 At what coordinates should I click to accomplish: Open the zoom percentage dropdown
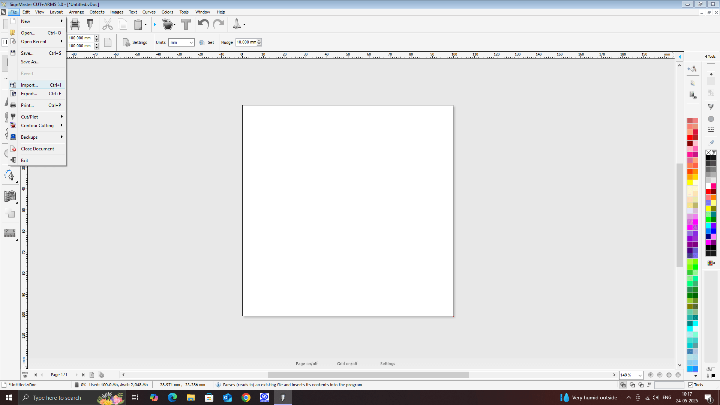640,375
